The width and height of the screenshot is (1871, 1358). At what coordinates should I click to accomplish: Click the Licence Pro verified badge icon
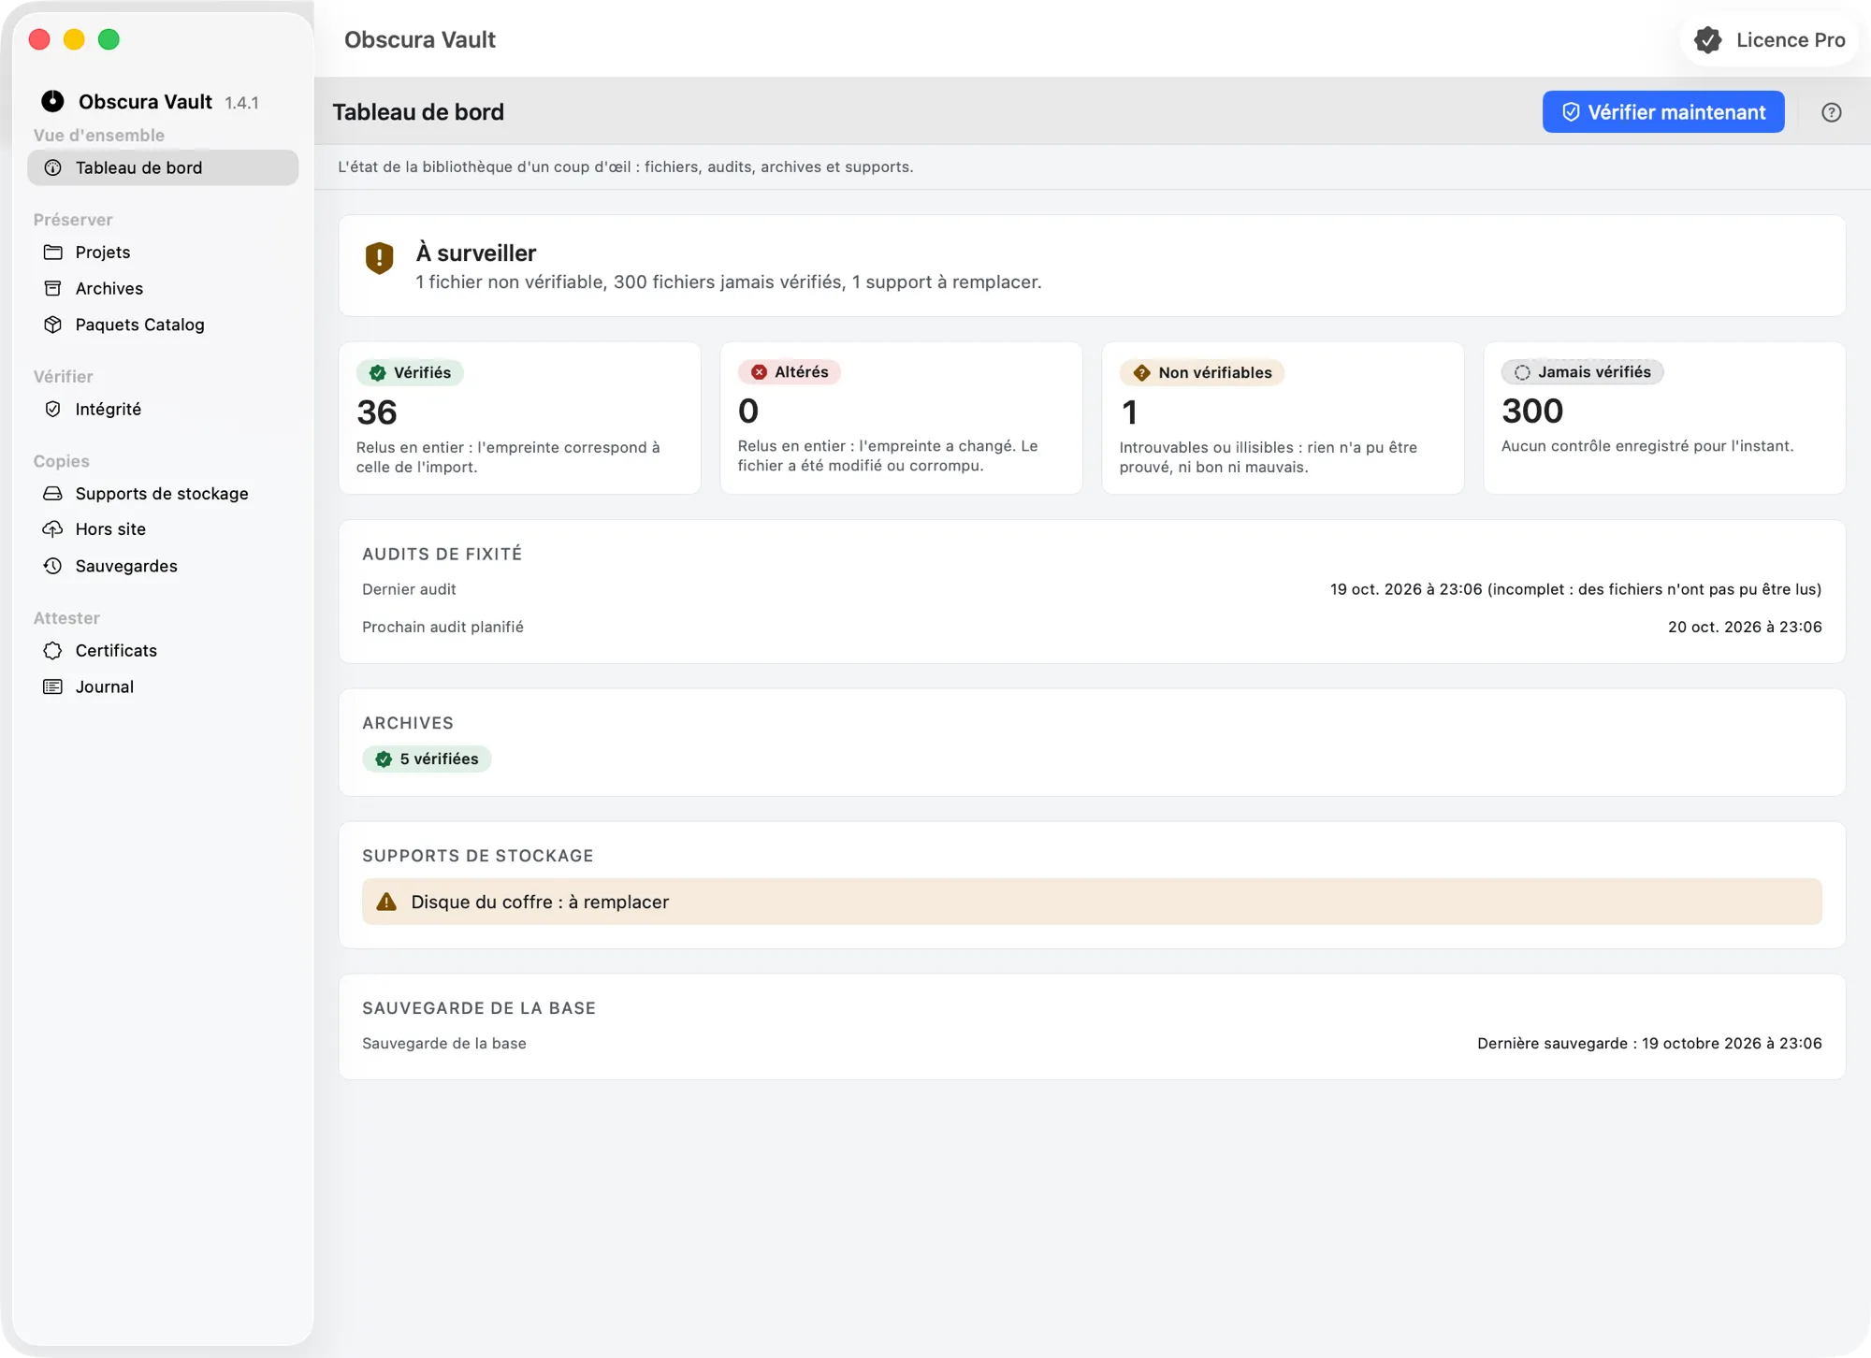1708,40
